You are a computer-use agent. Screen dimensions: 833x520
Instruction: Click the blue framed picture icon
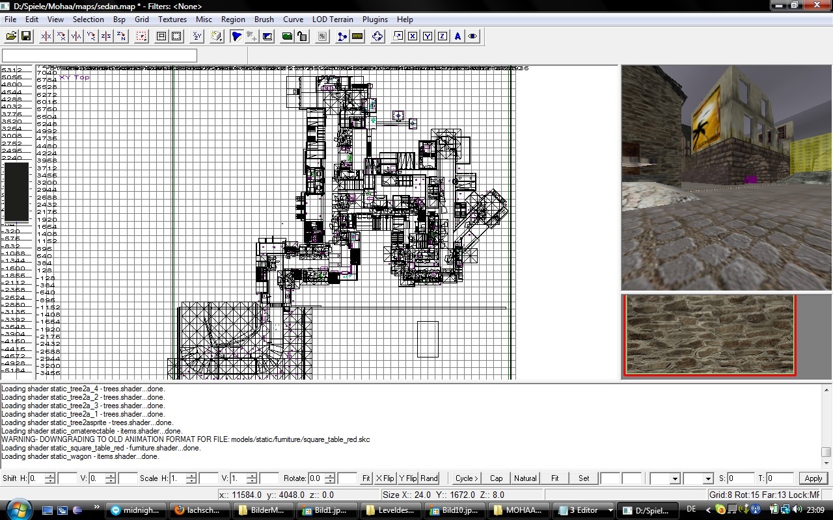pyautogui.click(x=267, y=36)
